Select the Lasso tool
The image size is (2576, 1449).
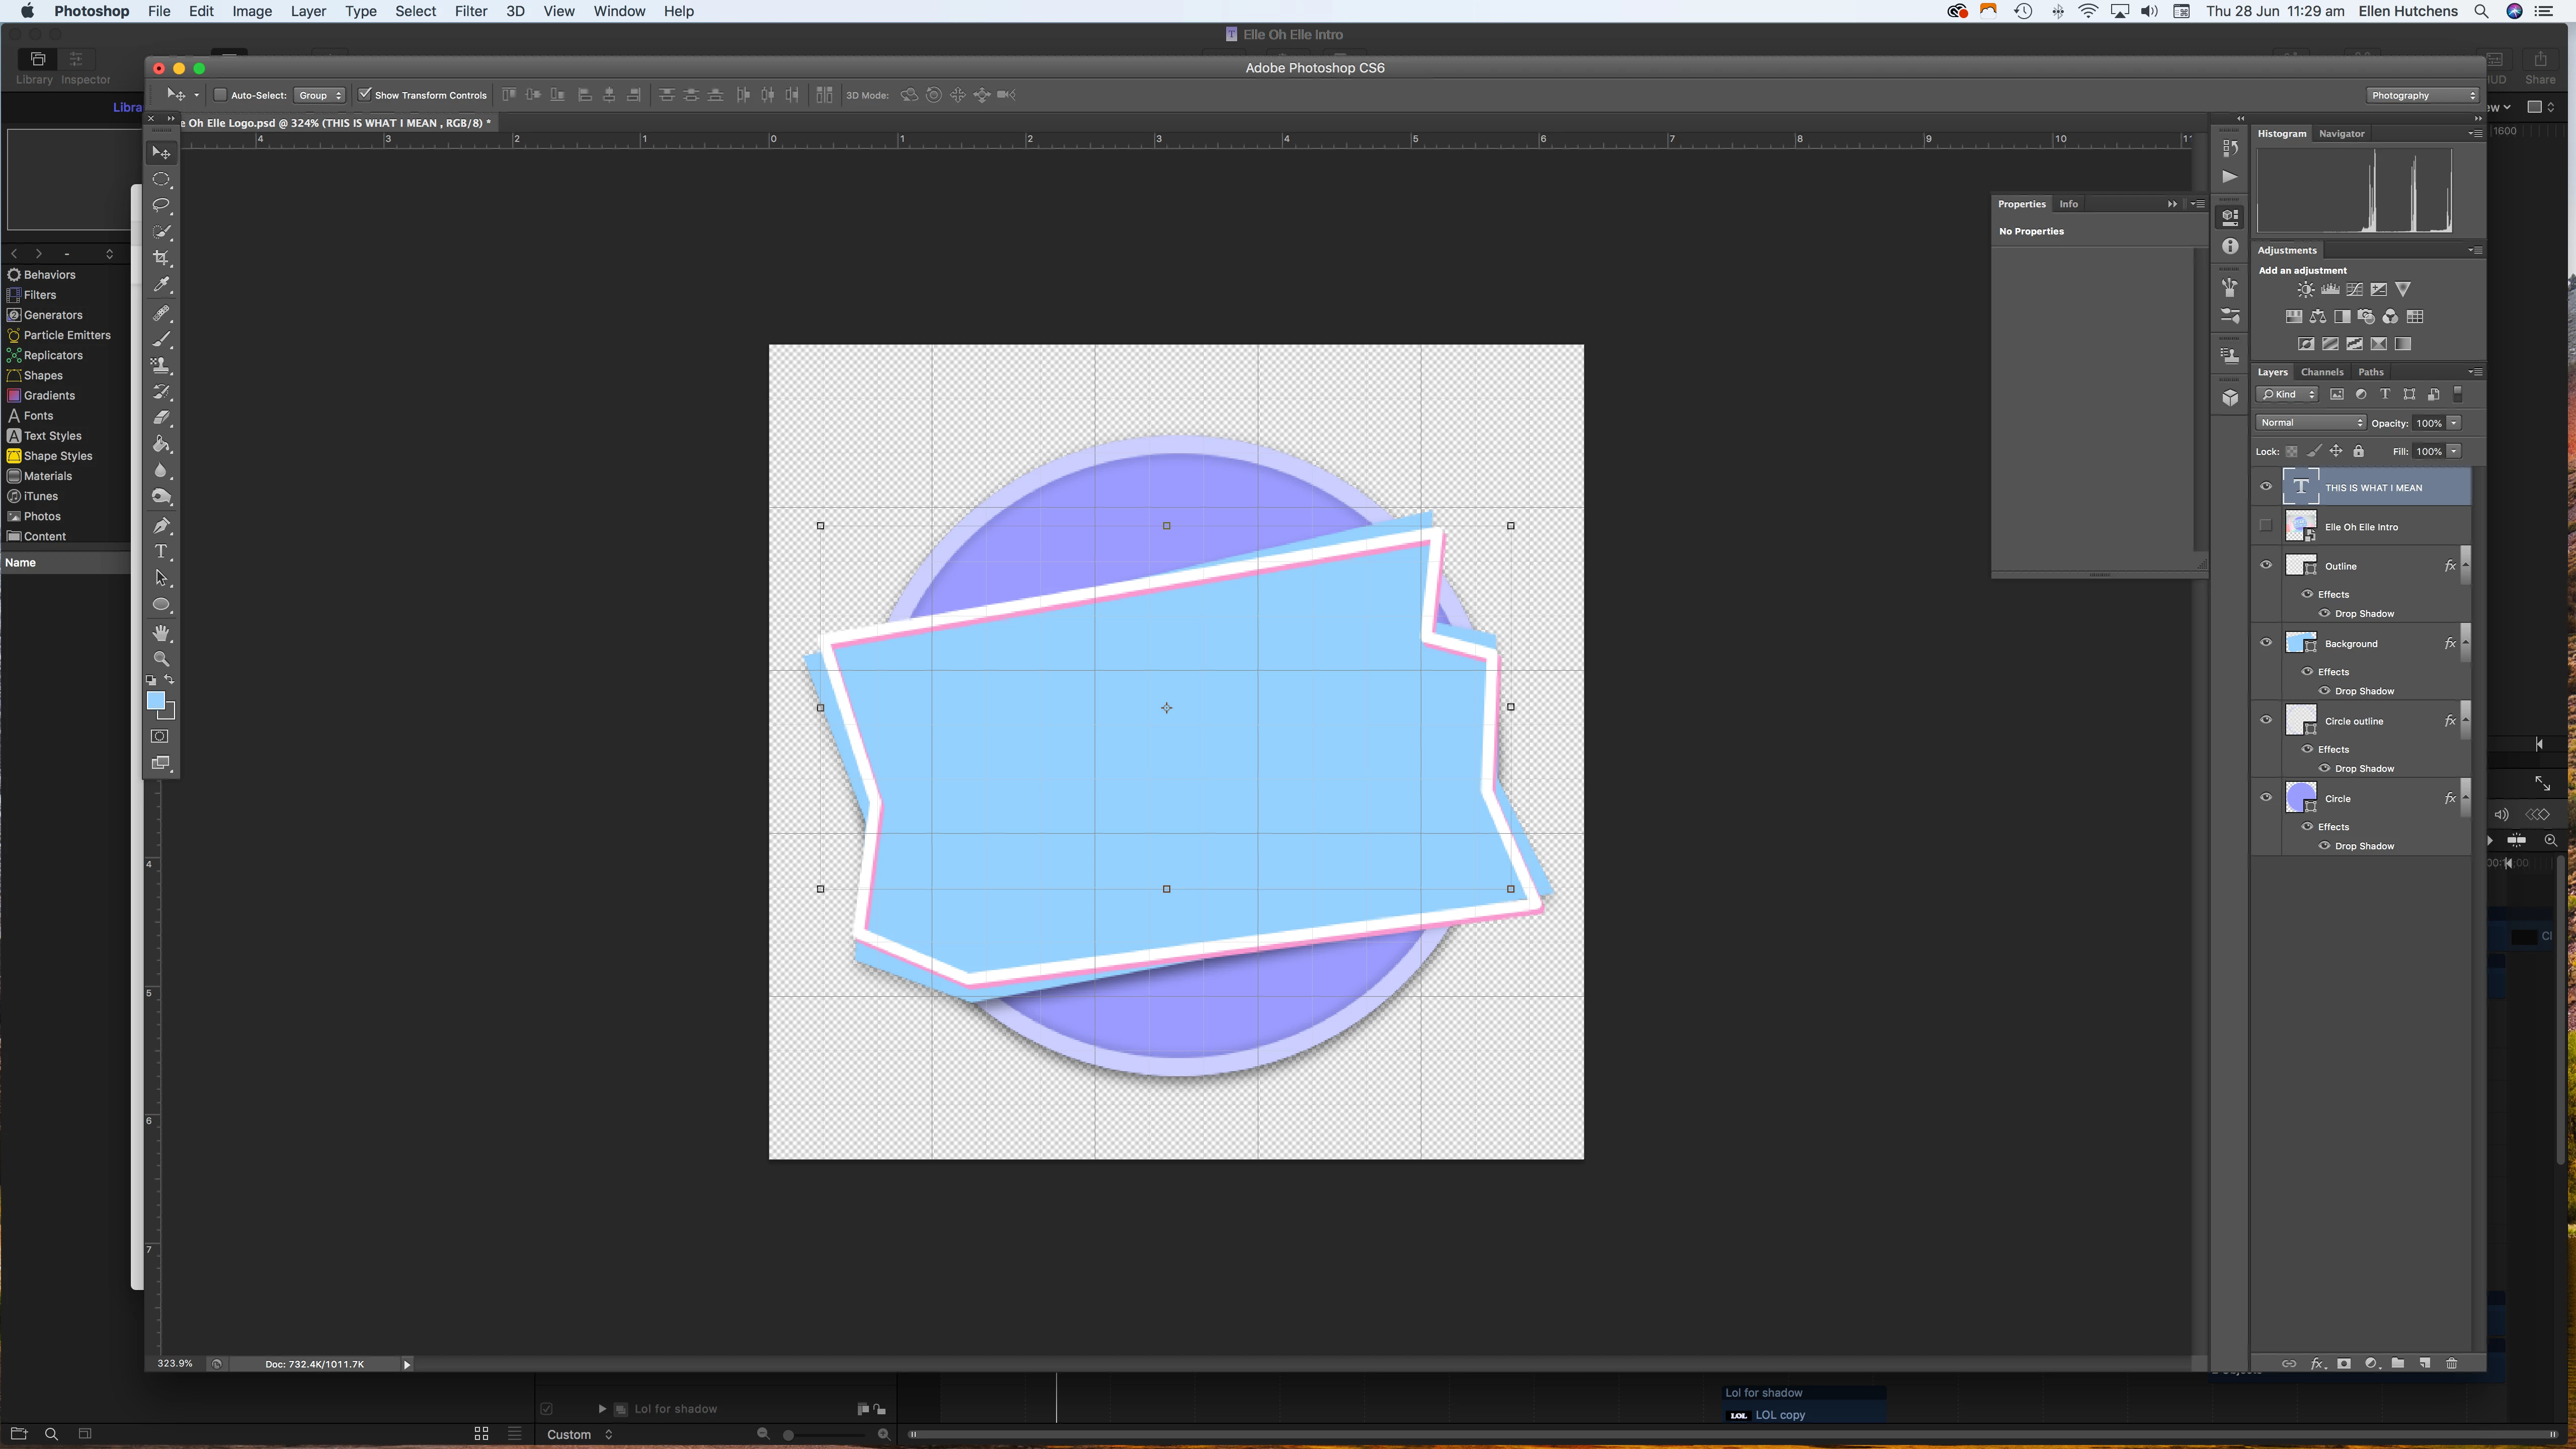click(161, 205)
